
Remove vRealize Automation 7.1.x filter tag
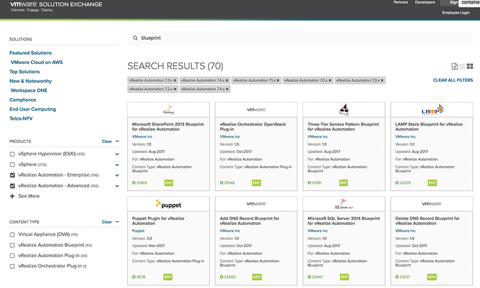(278, 81)
